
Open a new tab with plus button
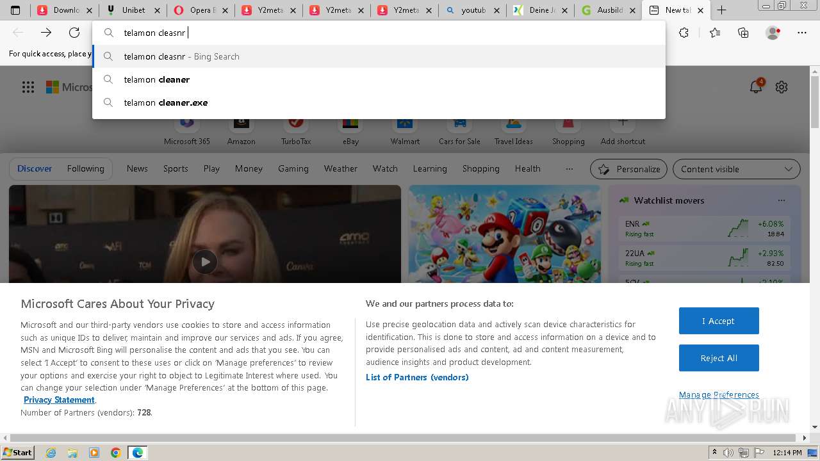[x=721, y=10]
